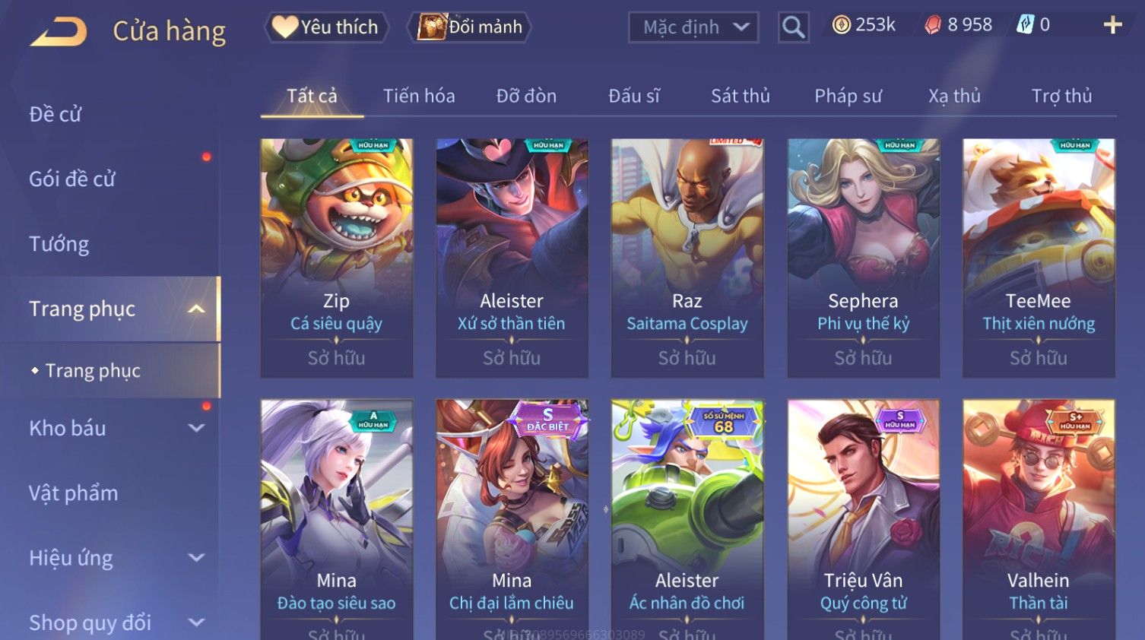Tap the plus icon to add currency
The height and width of the screenshot is (640, 1145).
pos(1112,25)
